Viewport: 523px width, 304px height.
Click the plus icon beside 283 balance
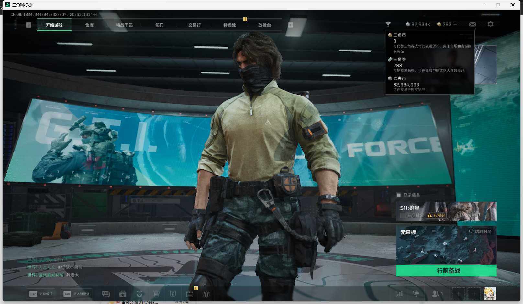(455, 24)
